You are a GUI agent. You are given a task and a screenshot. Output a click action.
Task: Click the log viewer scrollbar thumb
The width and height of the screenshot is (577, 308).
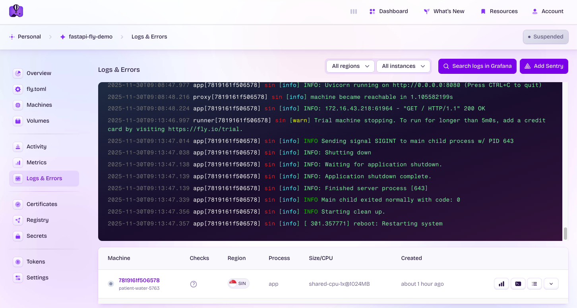point(565,233)
